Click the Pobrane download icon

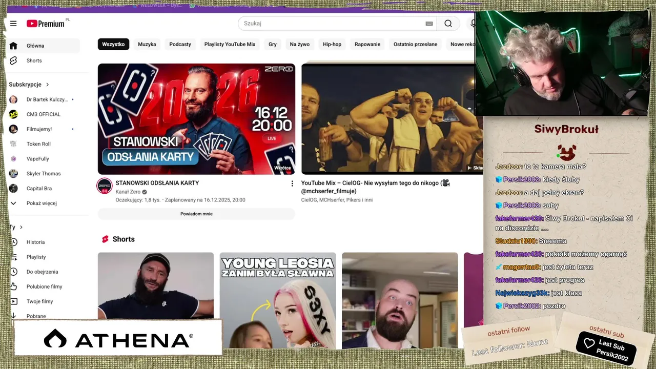14,316
